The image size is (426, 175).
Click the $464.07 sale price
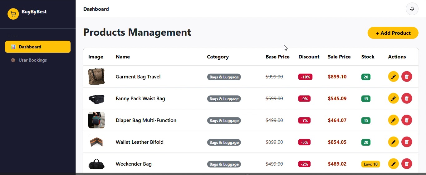[x=337, y=120]
